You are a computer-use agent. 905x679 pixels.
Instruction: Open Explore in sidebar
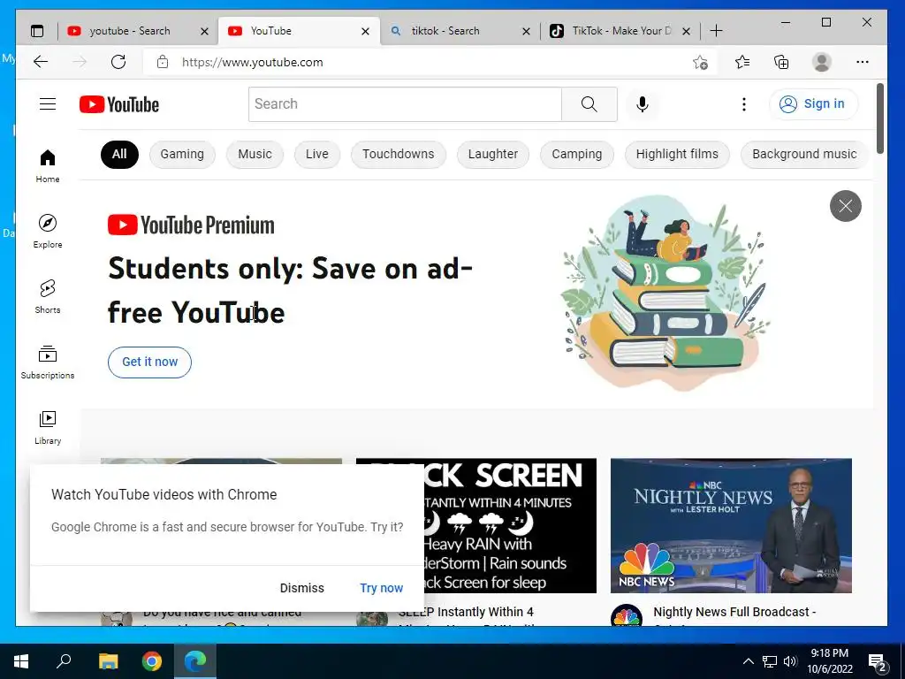click(48, 232)
